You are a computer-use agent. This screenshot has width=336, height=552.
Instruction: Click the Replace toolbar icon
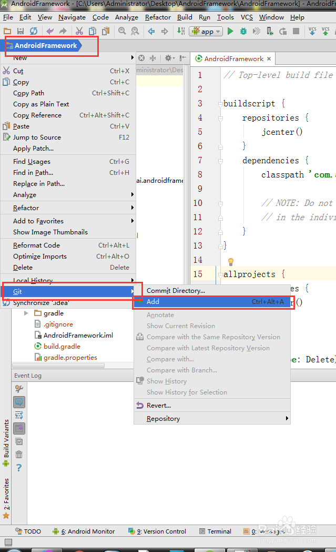tap(135, 31)
